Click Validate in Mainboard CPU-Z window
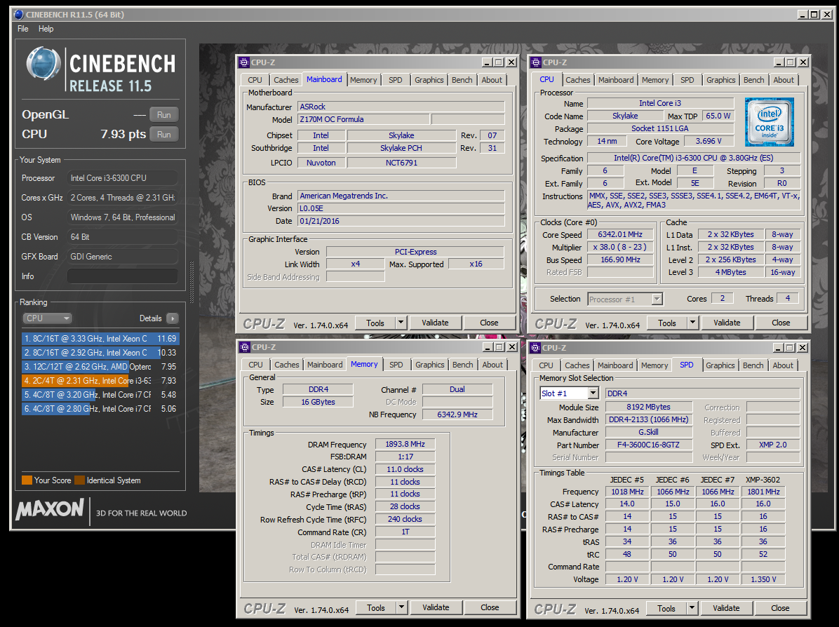This screenshot has width=839, height=627. click(x=435, y=323)
